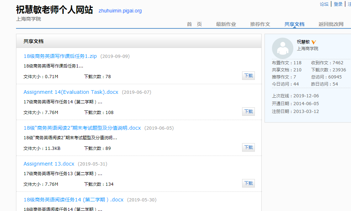Click the user avatar profile picture

283,48
